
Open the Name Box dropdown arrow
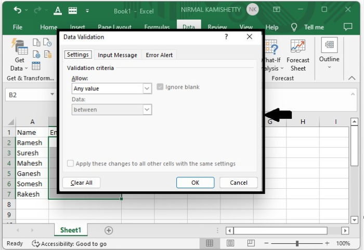click(x=52, y=94)
